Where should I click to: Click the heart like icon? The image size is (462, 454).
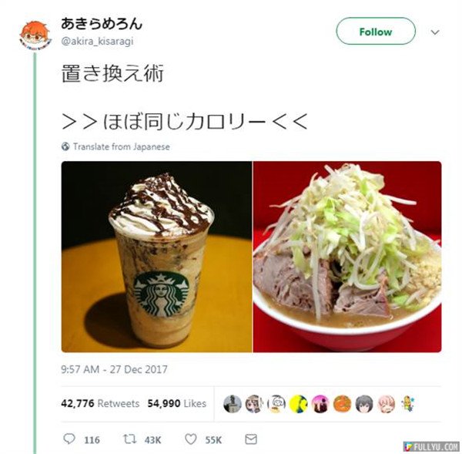click(x=191, y=439)
